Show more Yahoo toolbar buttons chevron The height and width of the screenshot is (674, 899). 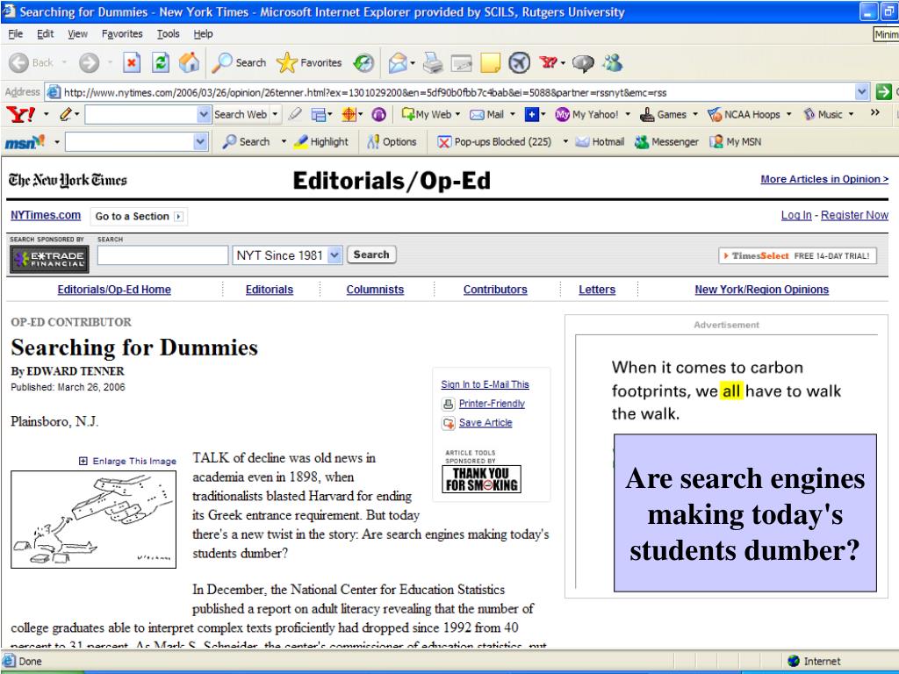click(875, 112)
